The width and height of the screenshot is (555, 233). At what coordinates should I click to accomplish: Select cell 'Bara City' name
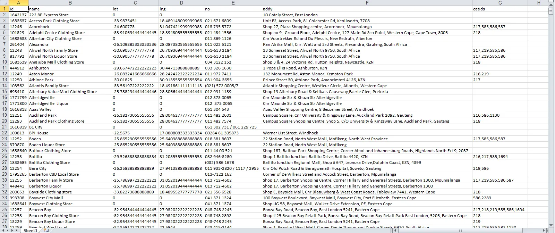pyautogui.click(x=70, y=168)
